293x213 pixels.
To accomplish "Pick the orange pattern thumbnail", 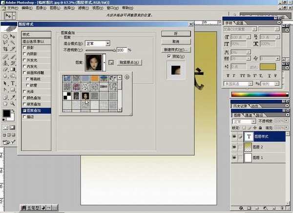I will [94, 78].
